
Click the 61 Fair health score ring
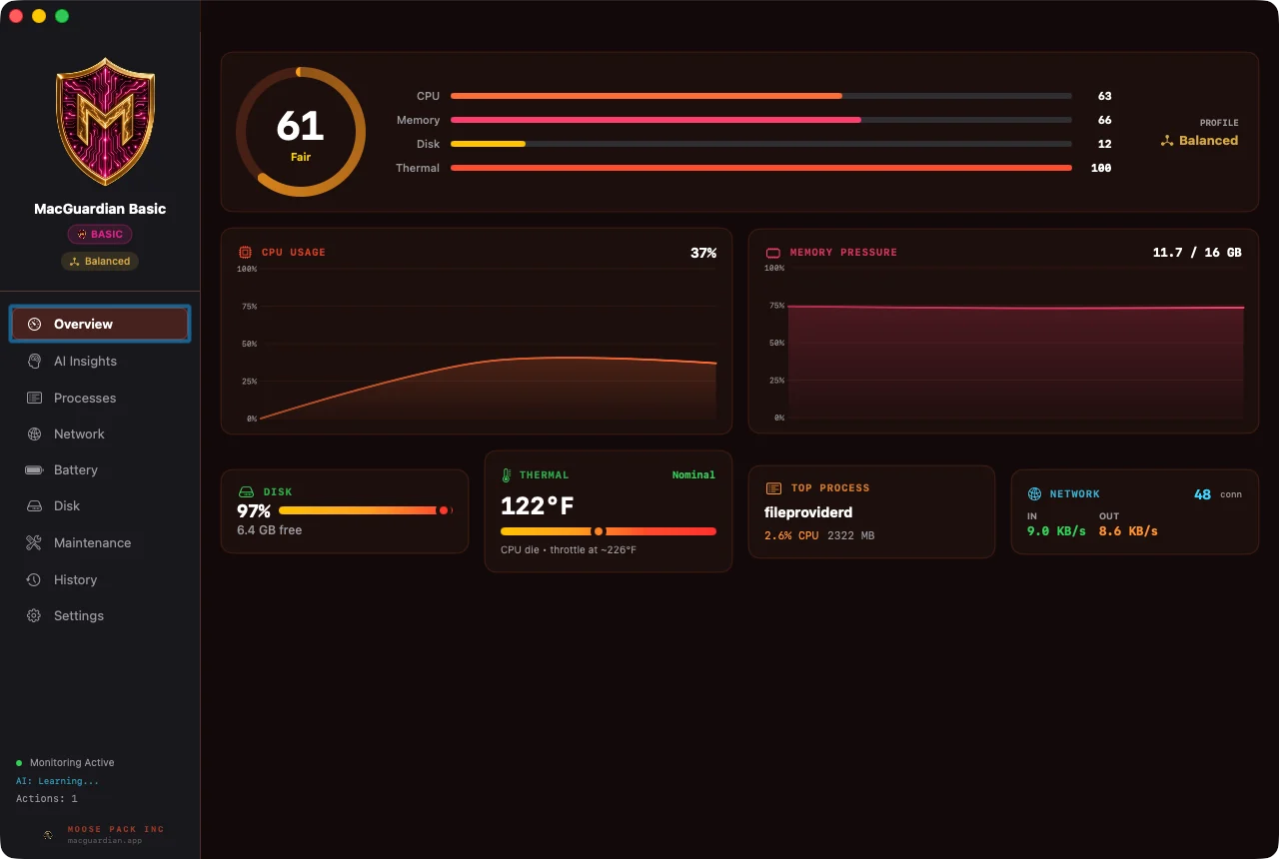[301, 132]
